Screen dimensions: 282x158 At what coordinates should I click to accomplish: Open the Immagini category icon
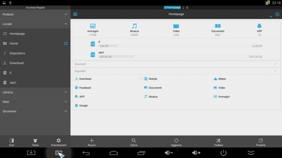pyautogui.click(x=93, y=26)
